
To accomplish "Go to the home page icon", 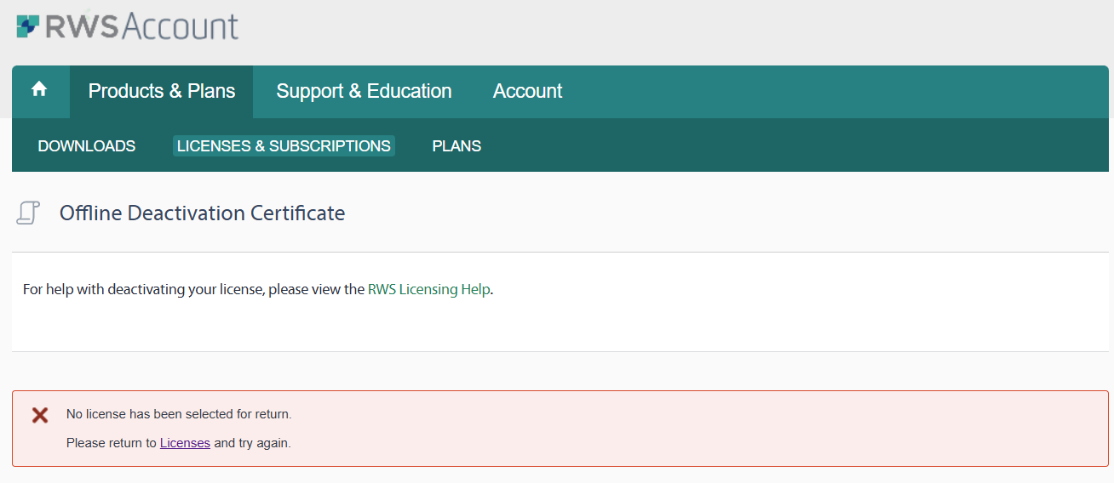I will 39,90.
